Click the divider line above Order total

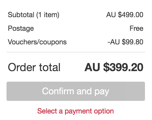coord(75,52)
